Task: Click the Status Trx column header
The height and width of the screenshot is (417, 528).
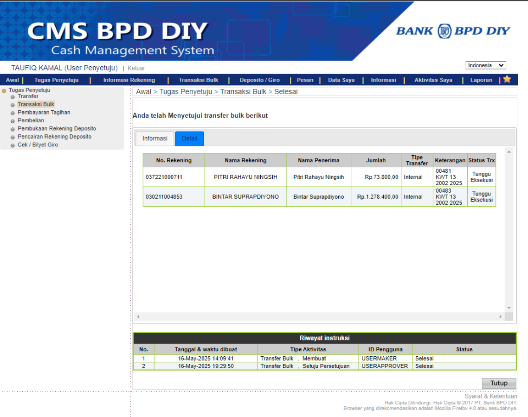Action: pos(482,160)
